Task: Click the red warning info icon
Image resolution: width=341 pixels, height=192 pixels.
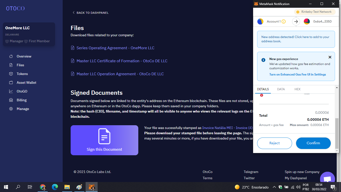Action: (262, 95)
